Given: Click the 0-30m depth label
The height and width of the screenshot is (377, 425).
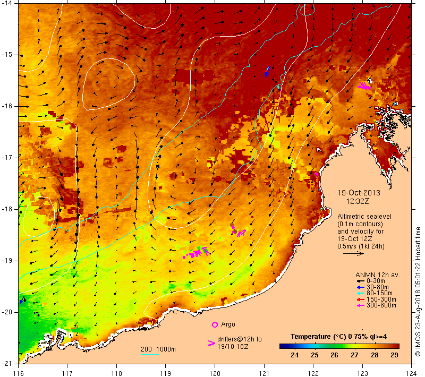Looking at the screenshot, I should (376, 281).
